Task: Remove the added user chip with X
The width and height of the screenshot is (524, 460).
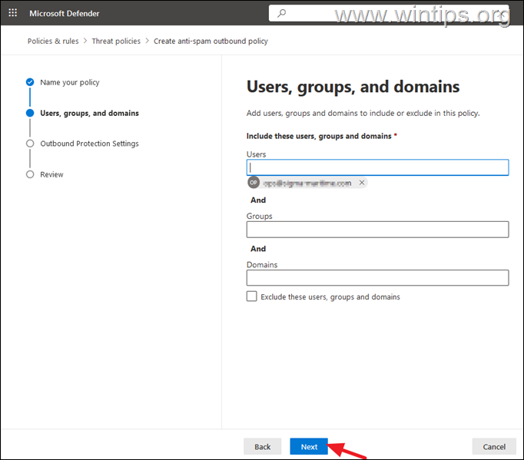Action: [x=362, y=183]
